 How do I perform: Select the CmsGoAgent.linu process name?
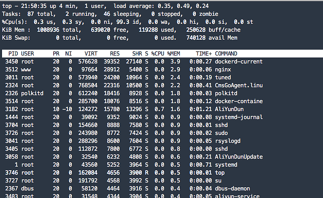point(239,85)
